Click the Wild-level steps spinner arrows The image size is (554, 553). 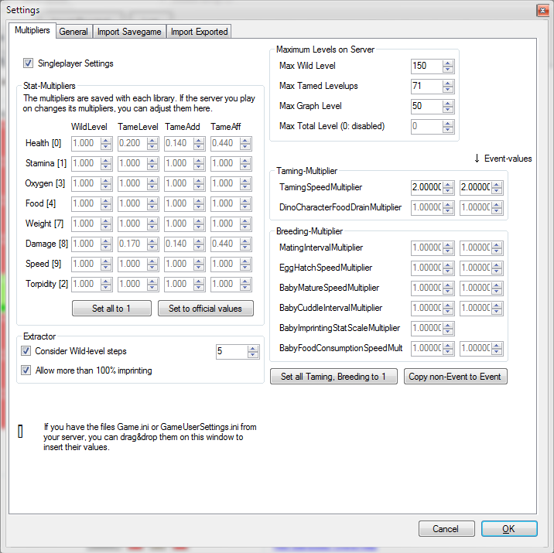coord(253,352)
